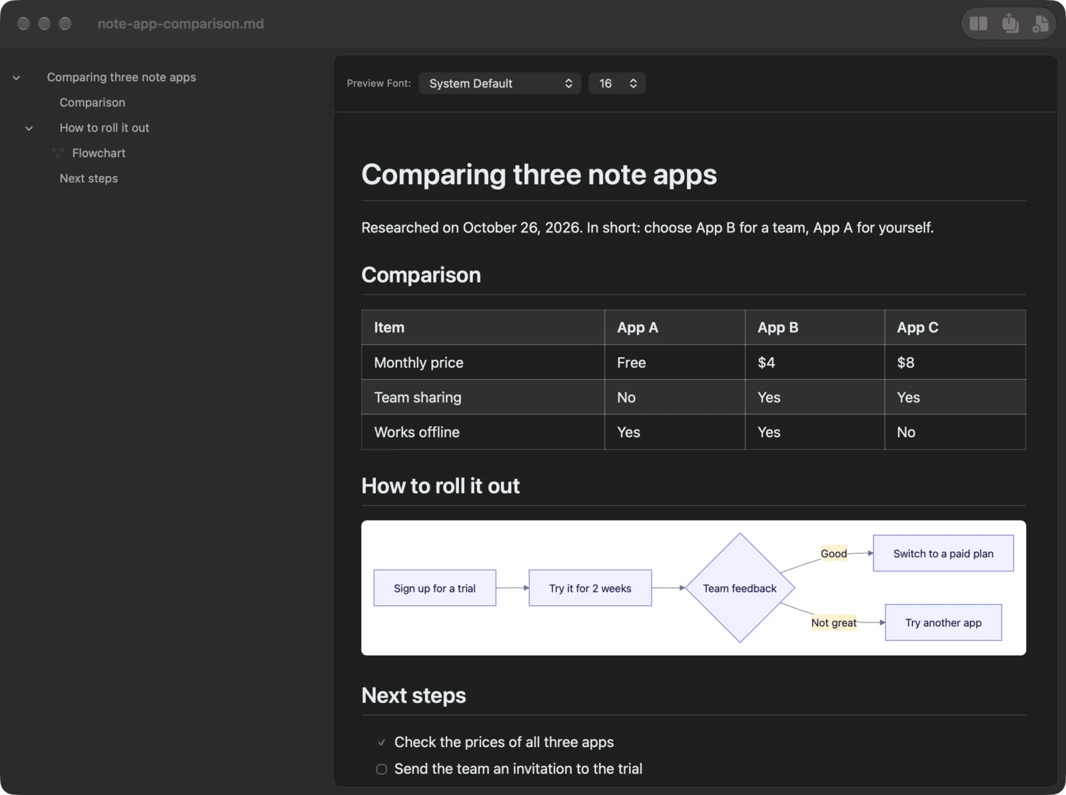
Task: Click the Switch to a paid plan node
Action: click(x=943, y=553)
